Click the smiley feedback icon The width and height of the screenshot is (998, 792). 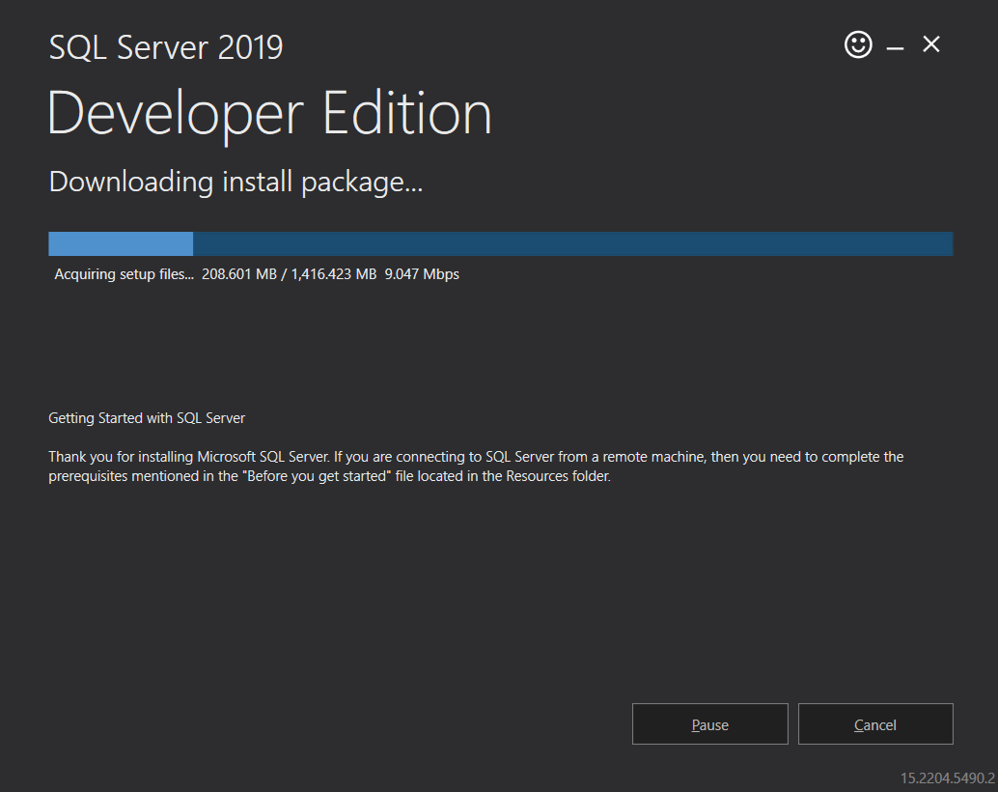858,44
